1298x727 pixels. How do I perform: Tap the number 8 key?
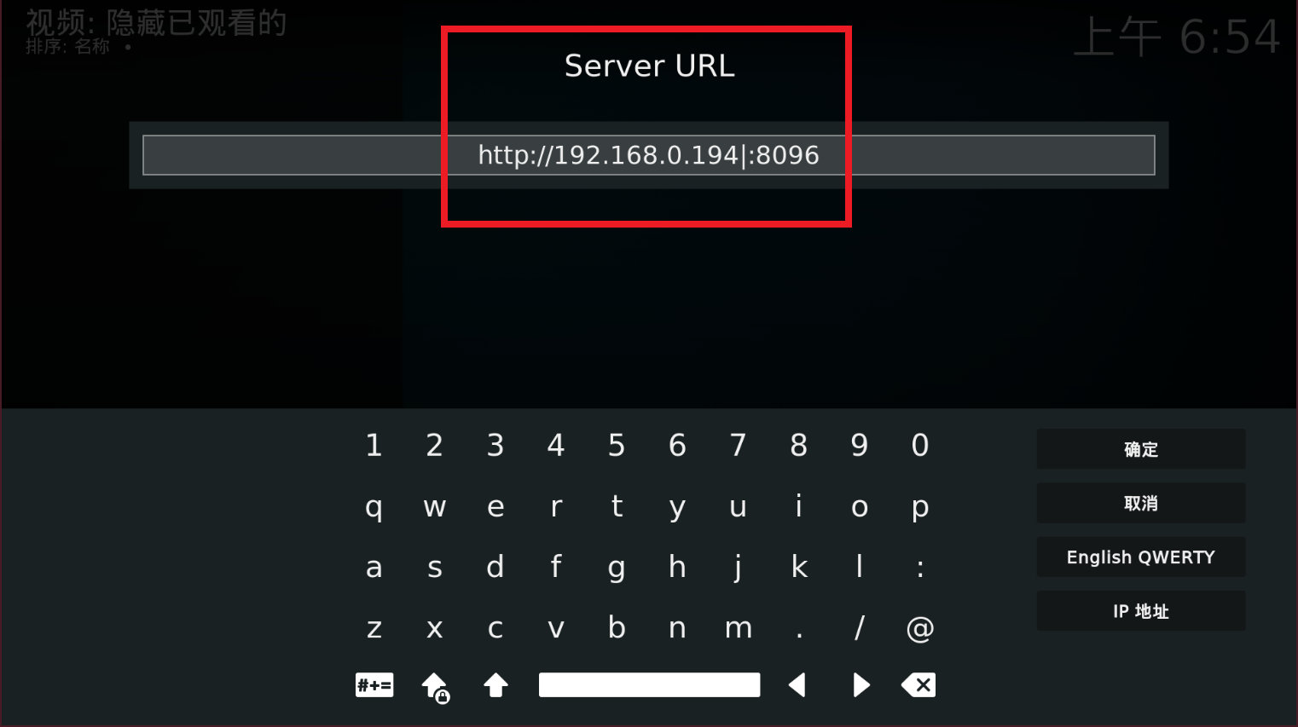coord(799,446)
